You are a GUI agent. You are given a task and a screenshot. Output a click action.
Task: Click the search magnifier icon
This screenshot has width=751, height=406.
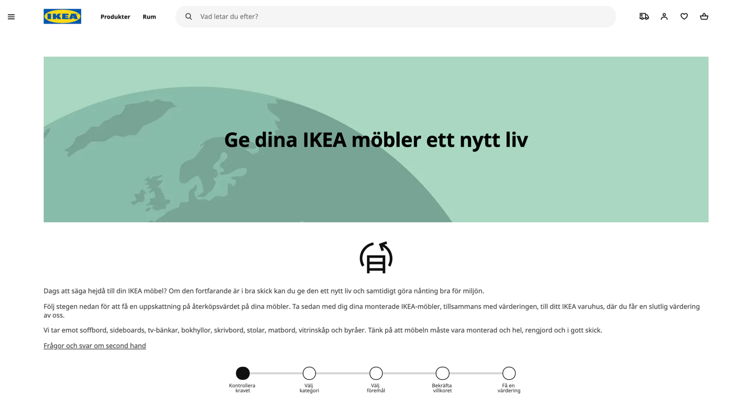pos(189,17)
